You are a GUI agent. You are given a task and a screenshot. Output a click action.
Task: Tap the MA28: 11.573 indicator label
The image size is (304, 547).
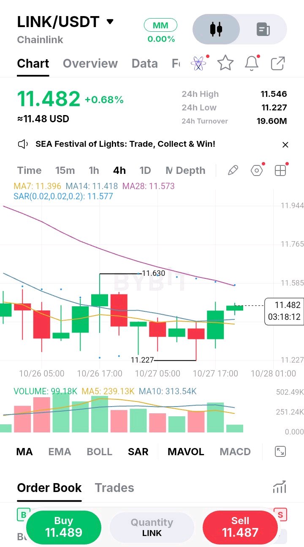pyautogui.click(x=148, y=186)
